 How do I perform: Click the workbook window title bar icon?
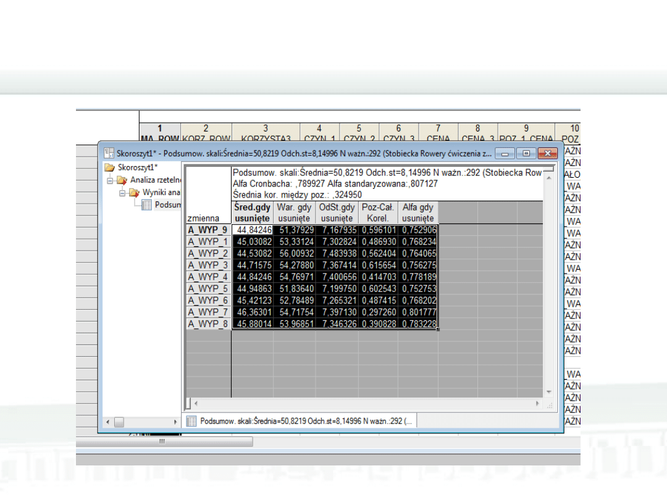109,152
